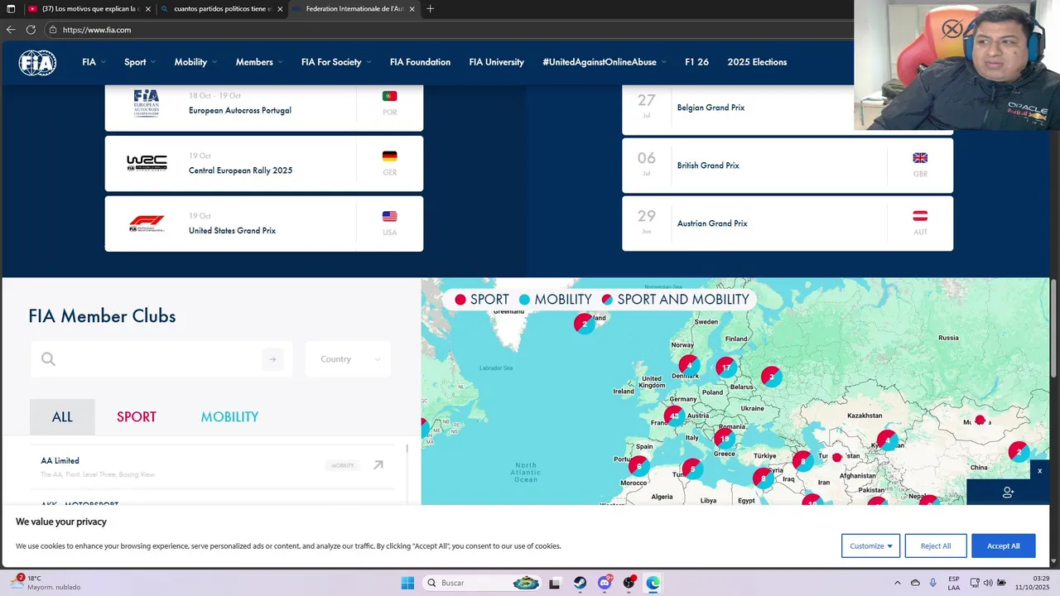Click the F1 logo on United States Grand Prix card

pyautogui.click(x=147, y=223)
